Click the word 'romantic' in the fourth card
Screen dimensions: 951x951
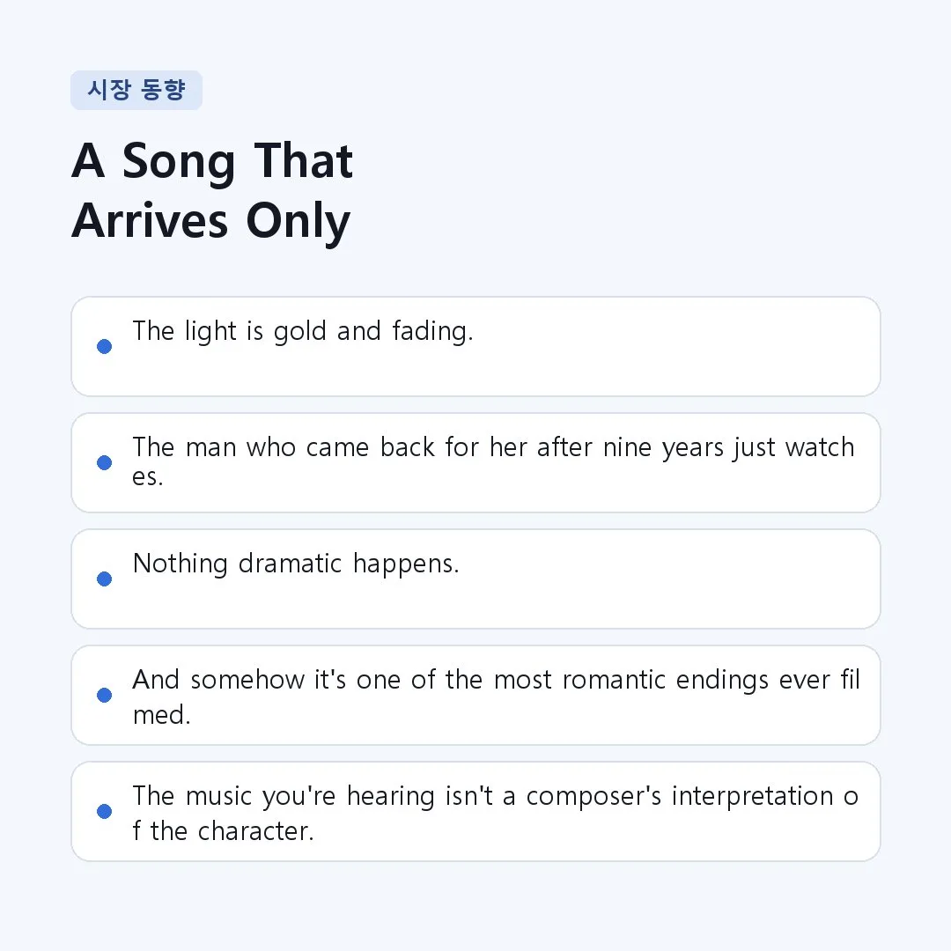tap(614, 680)
